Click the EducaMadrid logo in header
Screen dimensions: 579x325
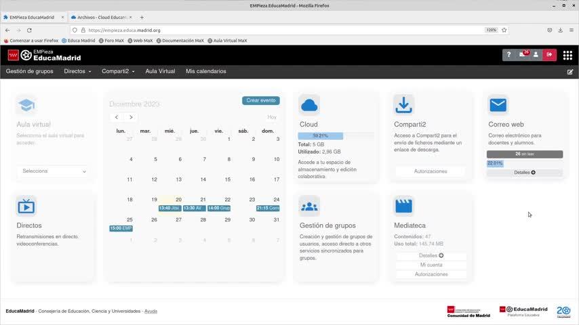point(44,56)
